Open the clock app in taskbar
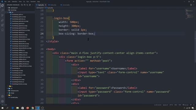The image size is (196, 110). [43, 108]
